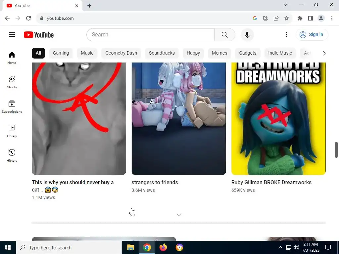Open the notification center icon

click(328, 247)
